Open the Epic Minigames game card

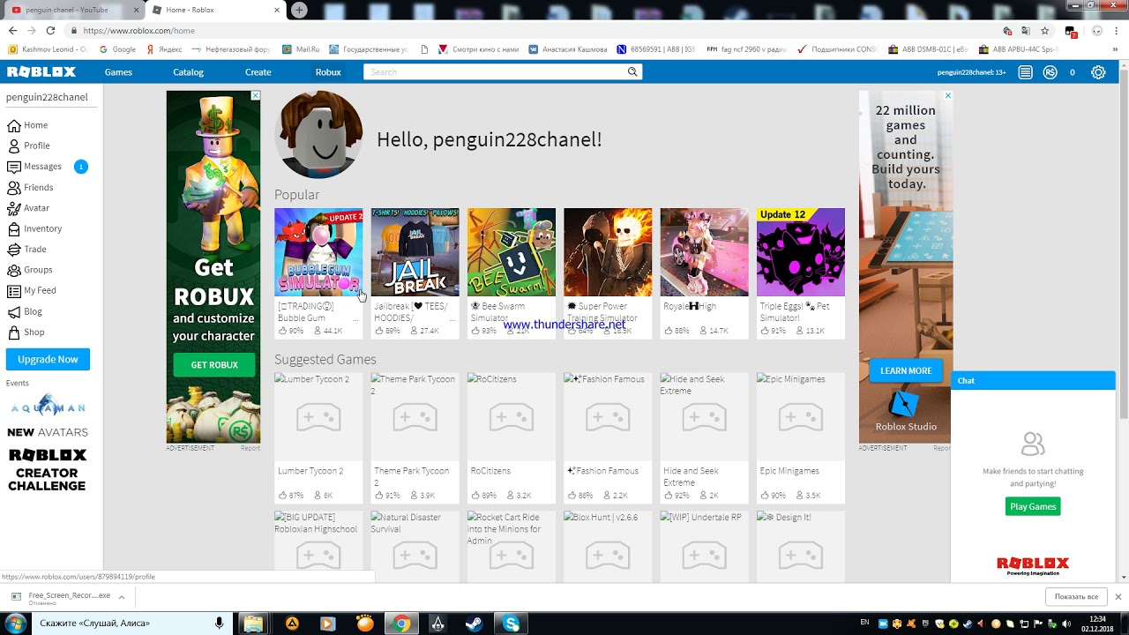801,437
